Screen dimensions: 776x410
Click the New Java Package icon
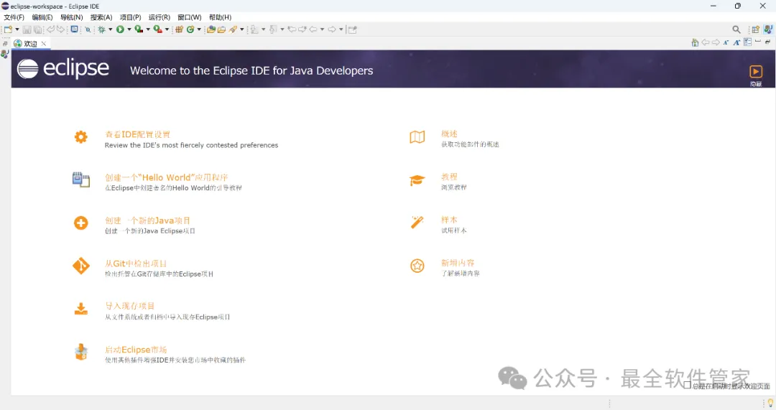(179, 29)
